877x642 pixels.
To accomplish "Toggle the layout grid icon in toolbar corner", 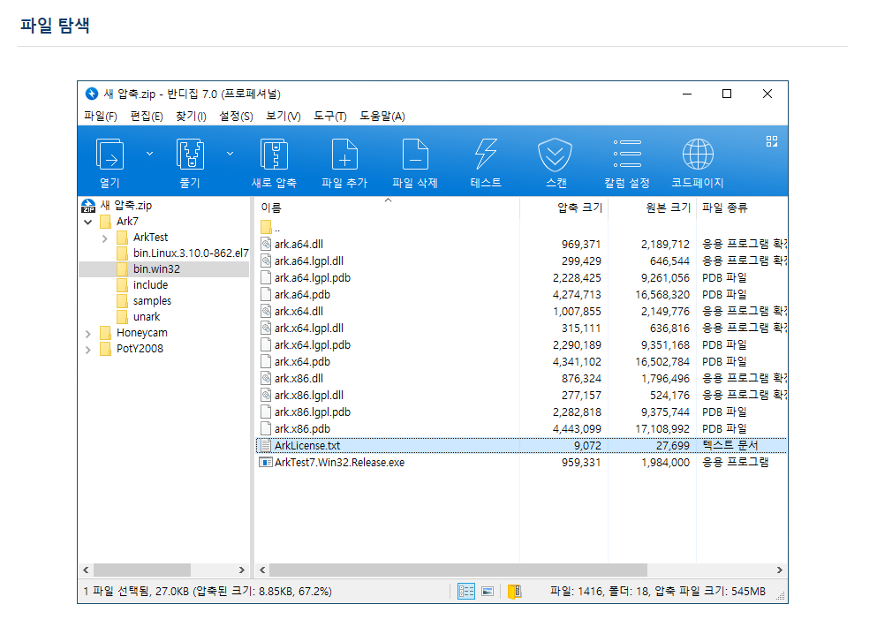I will point(771,140).
